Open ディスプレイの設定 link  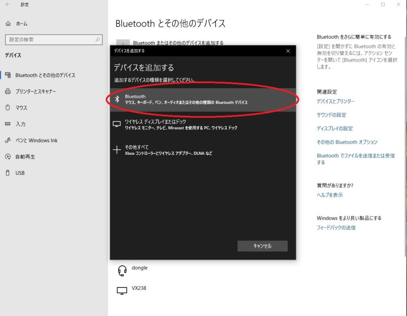click(x=335, y=129)
